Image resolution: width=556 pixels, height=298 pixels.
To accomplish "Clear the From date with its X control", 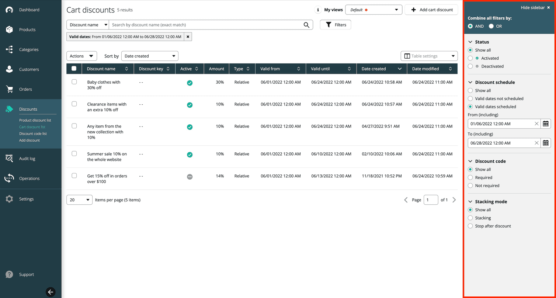I will pos(537,124).
